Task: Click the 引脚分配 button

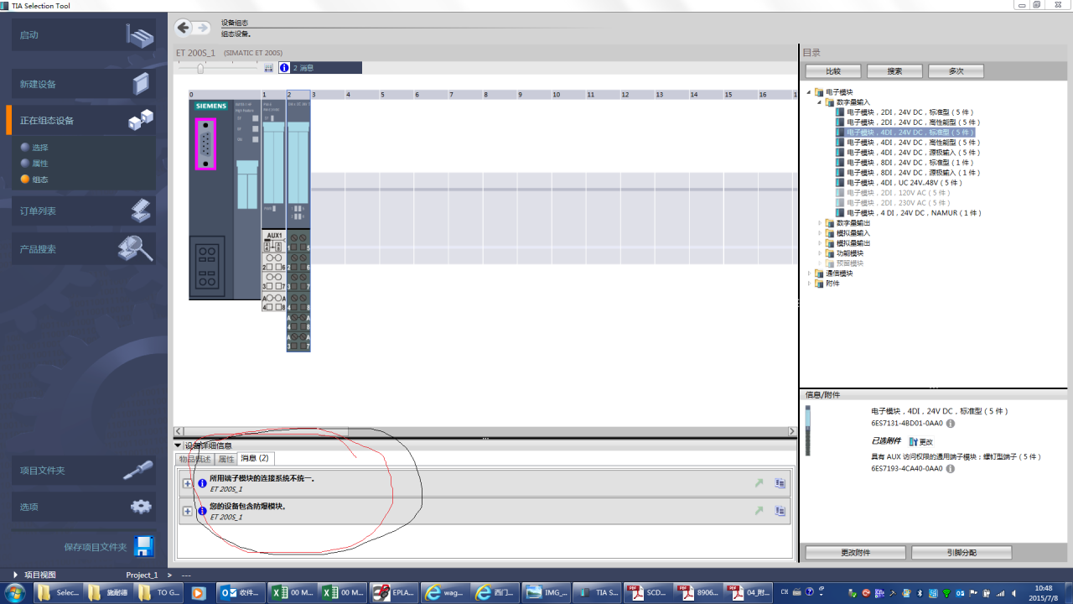Action: [962, 553]
